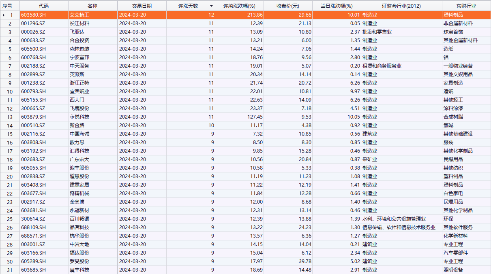This screenshot has height=274, width=491.
Task: Click the 交易日期 column header
Action: click(142, 6)
